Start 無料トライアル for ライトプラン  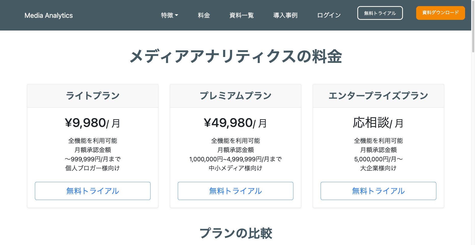pyautogui.click(x=93, y=191)
